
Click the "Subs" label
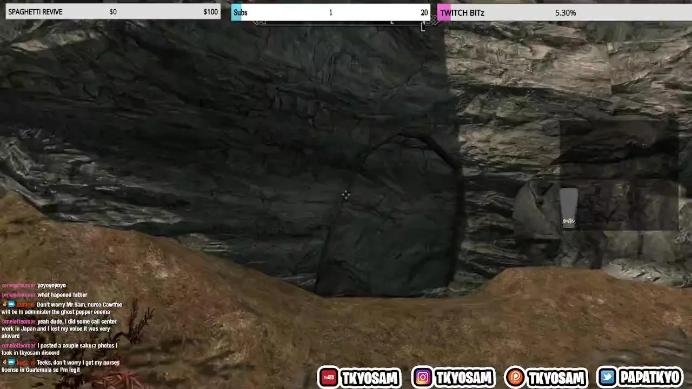(241, 12)
